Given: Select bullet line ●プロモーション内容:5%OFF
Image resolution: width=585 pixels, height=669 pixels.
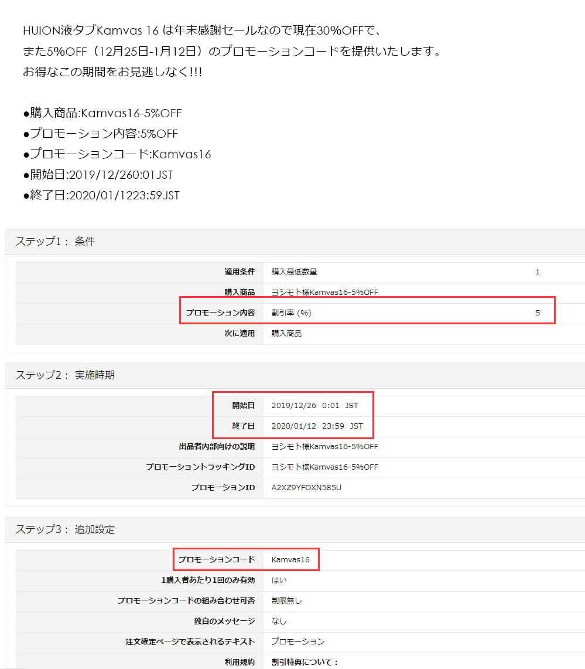Looking at the screenshot, I should click(101, 134).
